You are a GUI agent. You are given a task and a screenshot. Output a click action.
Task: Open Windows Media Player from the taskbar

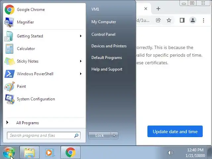point(50,152)
